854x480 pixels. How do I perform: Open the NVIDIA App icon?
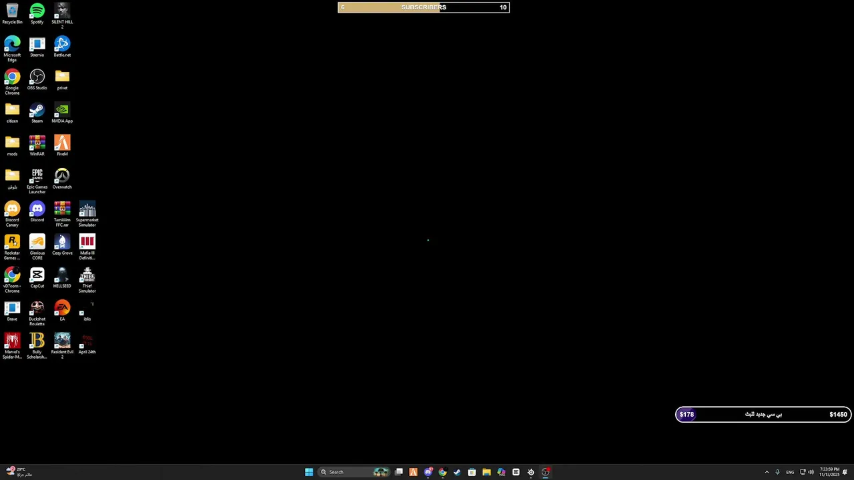click(62, 113)
